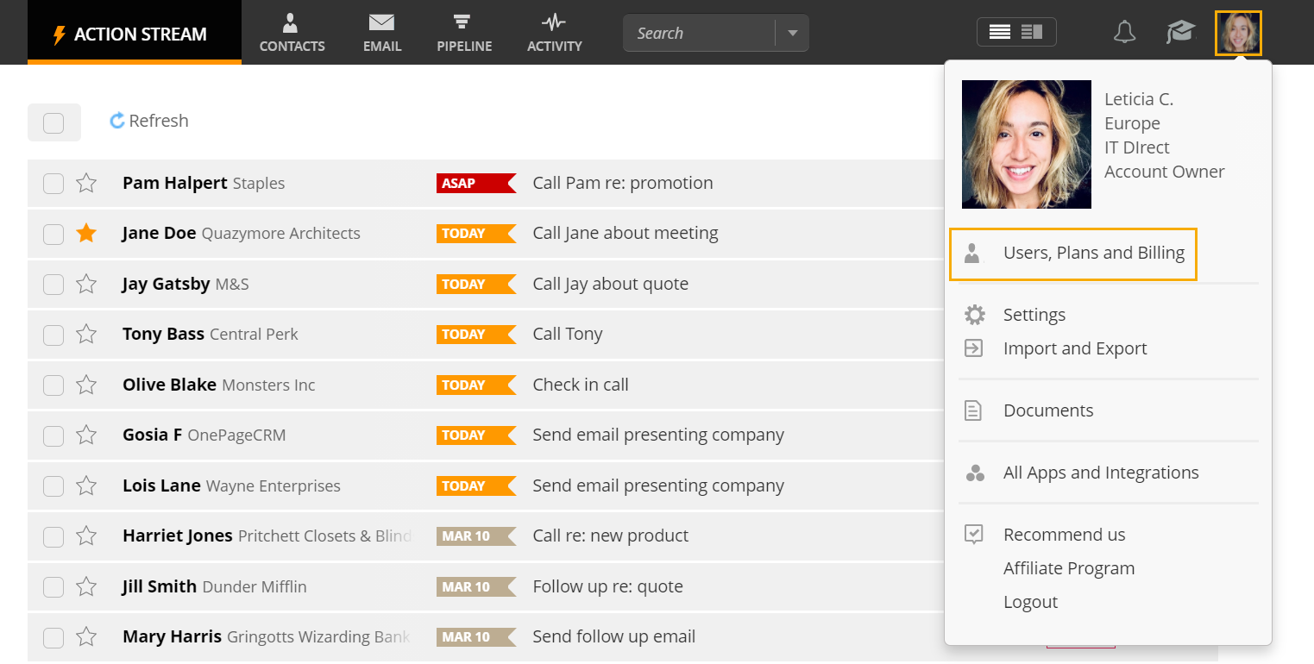This screenshot has height=664, width=1314.
Task: Expand the search options dropdown arrow
Action: pos(792,33)
